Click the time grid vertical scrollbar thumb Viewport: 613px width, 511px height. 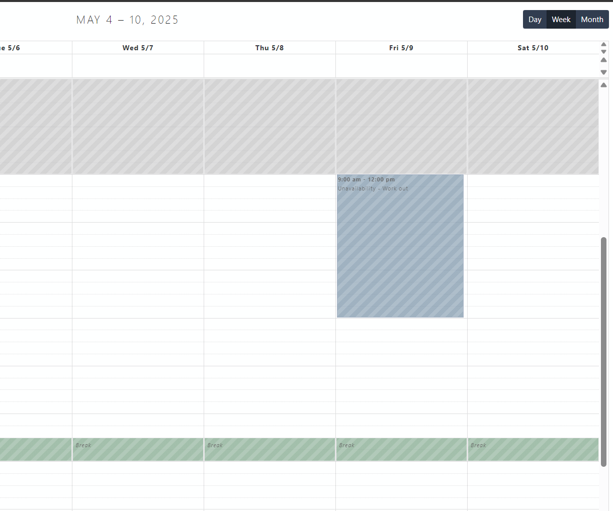603,352
